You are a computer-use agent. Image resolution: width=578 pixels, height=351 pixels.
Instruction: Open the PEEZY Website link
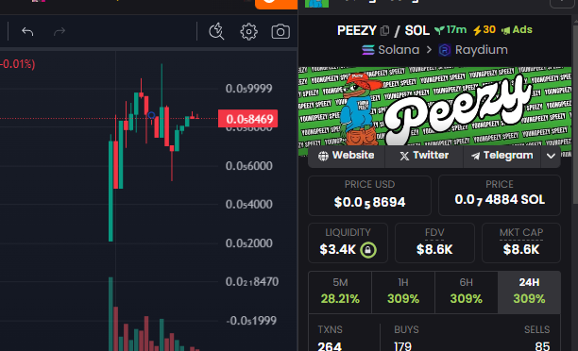[346, 156]
